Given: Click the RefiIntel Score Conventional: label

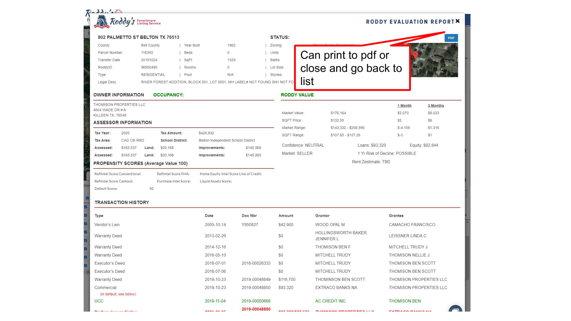Looking at the screenshot, I should (x=118, y=174).
